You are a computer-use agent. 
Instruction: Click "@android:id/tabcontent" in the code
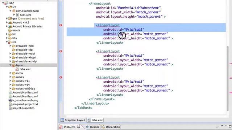tap(138, 8)
